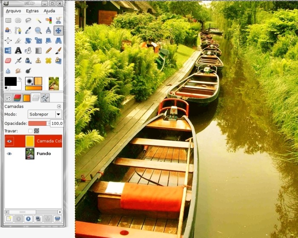The height and width of the screenshot is (238, 298).
Task: Select the Clone stamp tool
Action: [x=38, y=61]
